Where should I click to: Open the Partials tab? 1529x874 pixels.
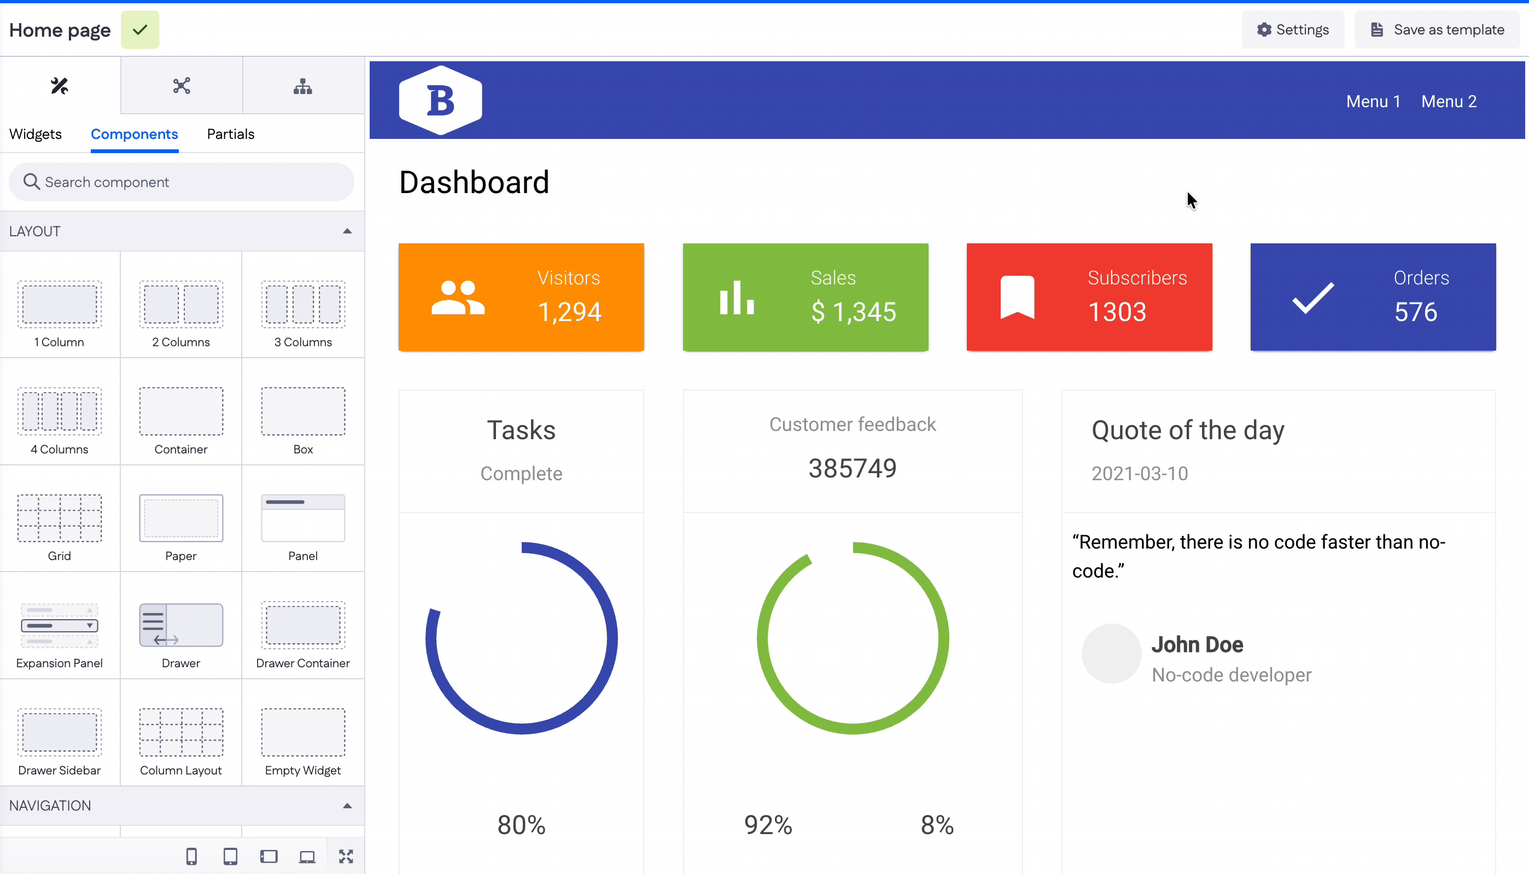tap(230, 134)
